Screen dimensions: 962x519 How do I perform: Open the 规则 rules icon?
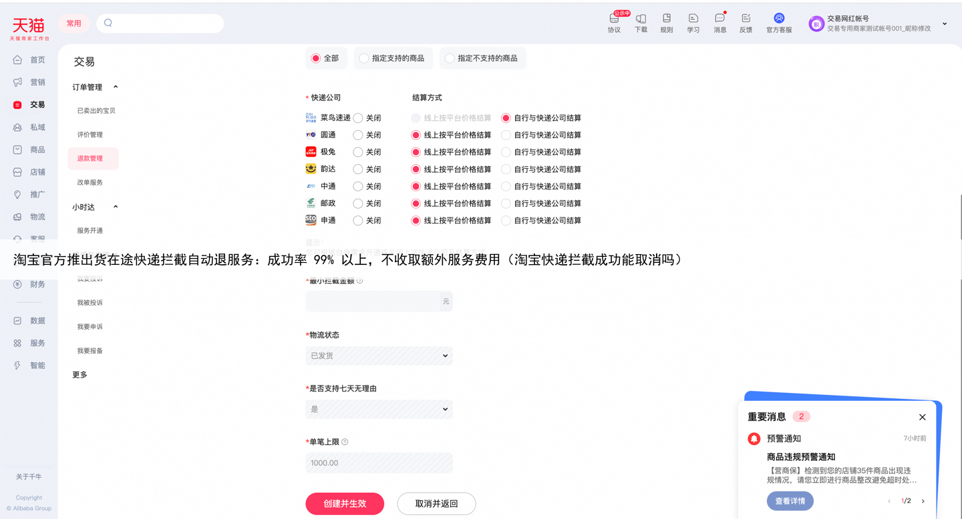click(x=666, y=23)
